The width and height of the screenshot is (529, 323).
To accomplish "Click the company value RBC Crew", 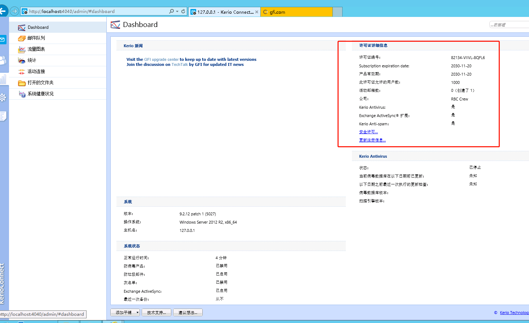I will click(x=459, y=99).
